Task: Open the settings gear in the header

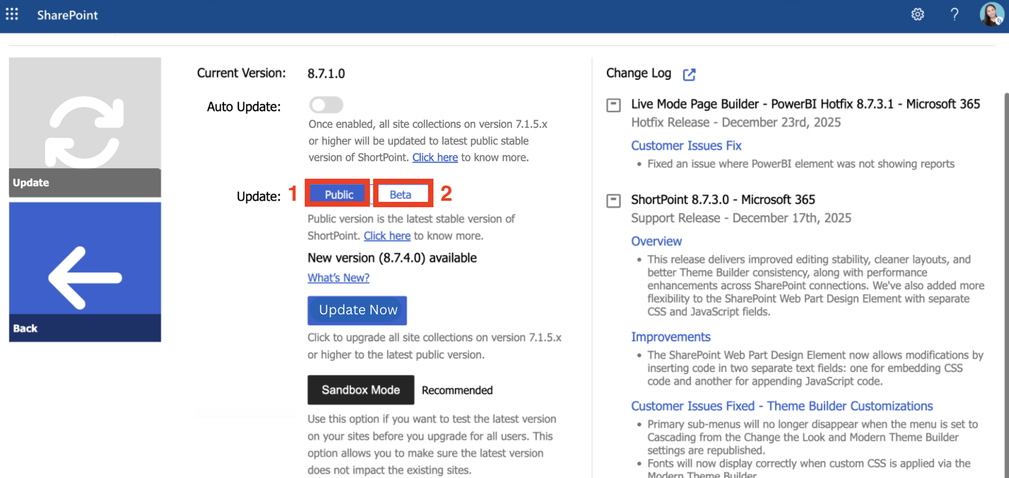Action: [x=917, y=15]
